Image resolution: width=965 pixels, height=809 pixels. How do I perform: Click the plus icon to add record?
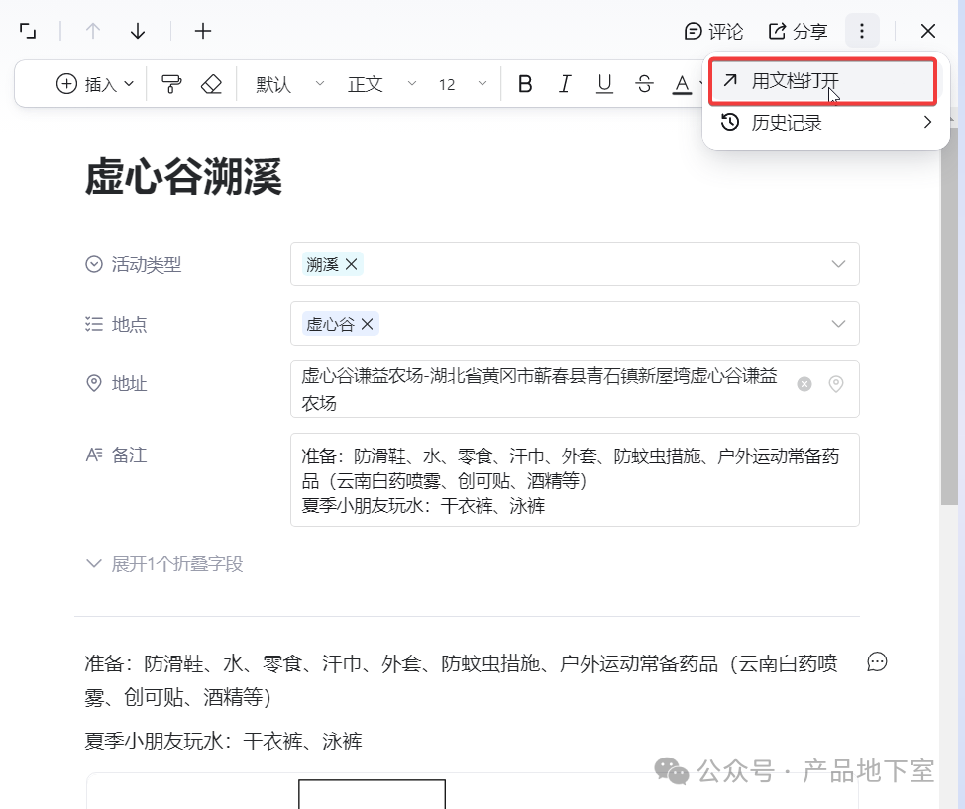203,31
